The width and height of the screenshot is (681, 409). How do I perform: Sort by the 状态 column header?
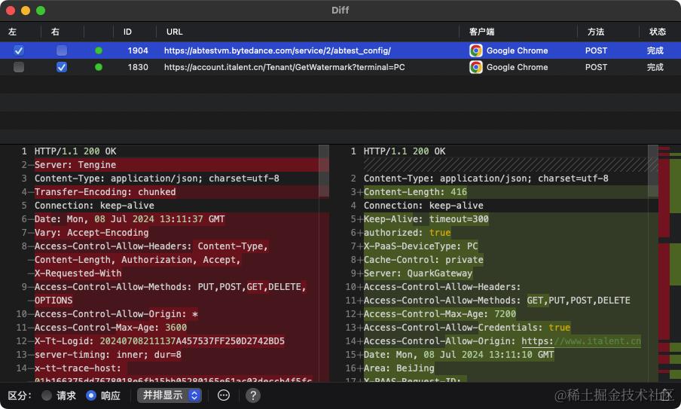click(x=658, y=32)
